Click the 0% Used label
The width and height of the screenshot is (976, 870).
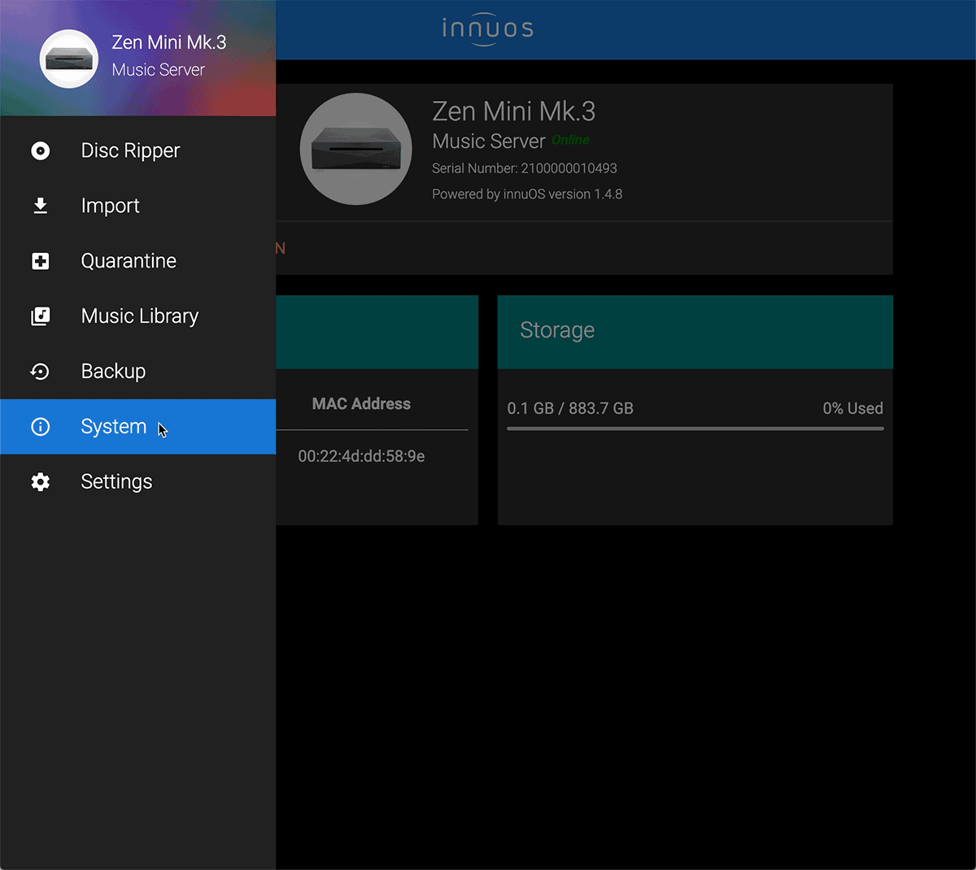pos(852,408)
